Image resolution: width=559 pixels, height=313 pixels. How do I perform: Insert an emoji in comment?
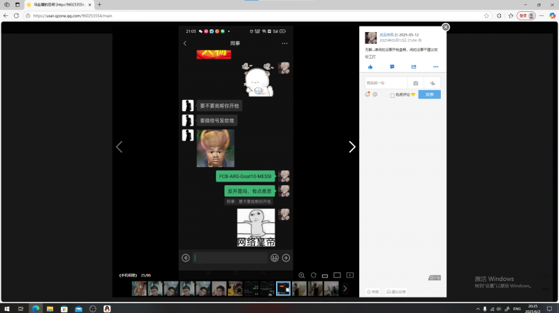[368, 94]
